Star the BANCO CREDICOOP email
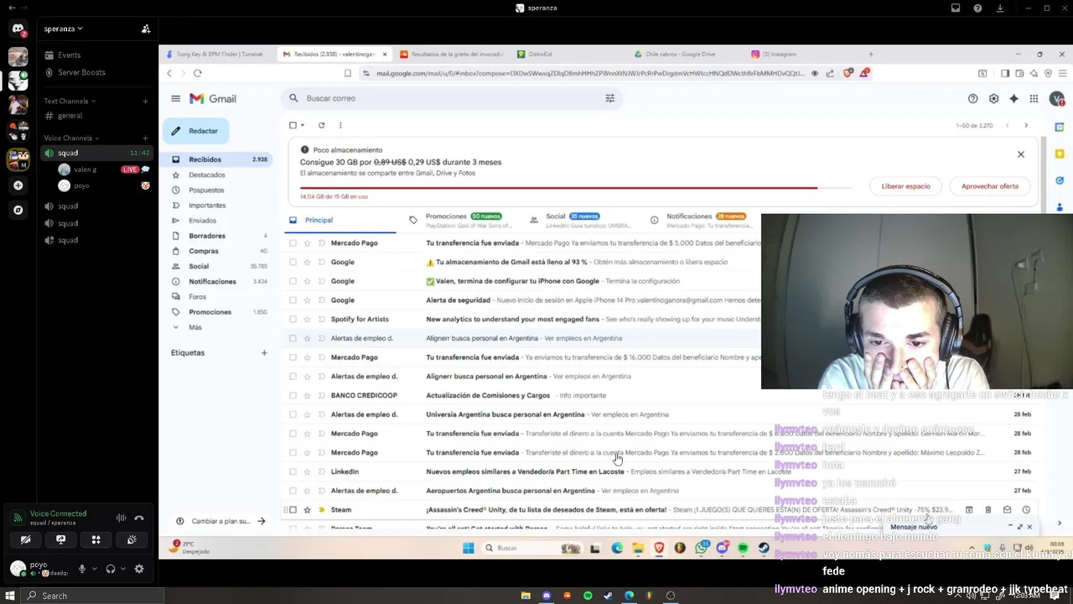Image resolution: width=1073 pixels, height=604 pixels. 307,395
